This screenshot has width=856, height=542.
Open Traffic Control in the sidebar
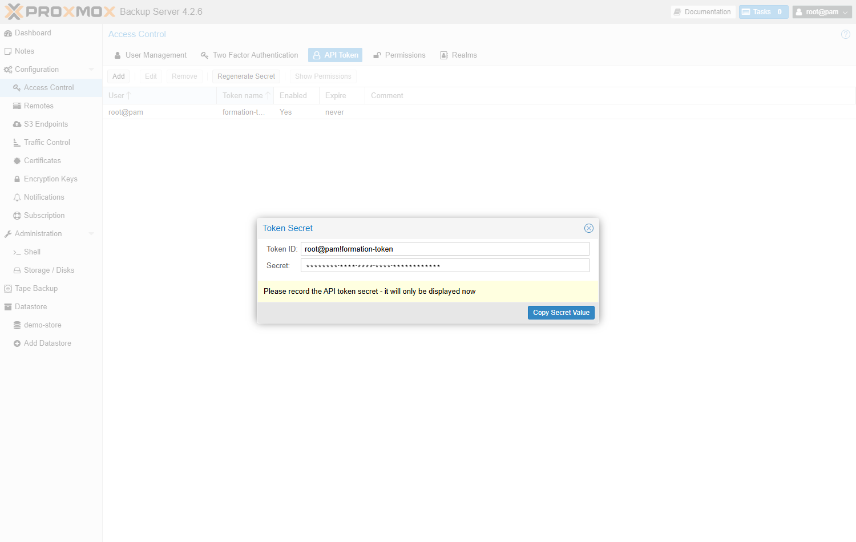pos(51,143)
